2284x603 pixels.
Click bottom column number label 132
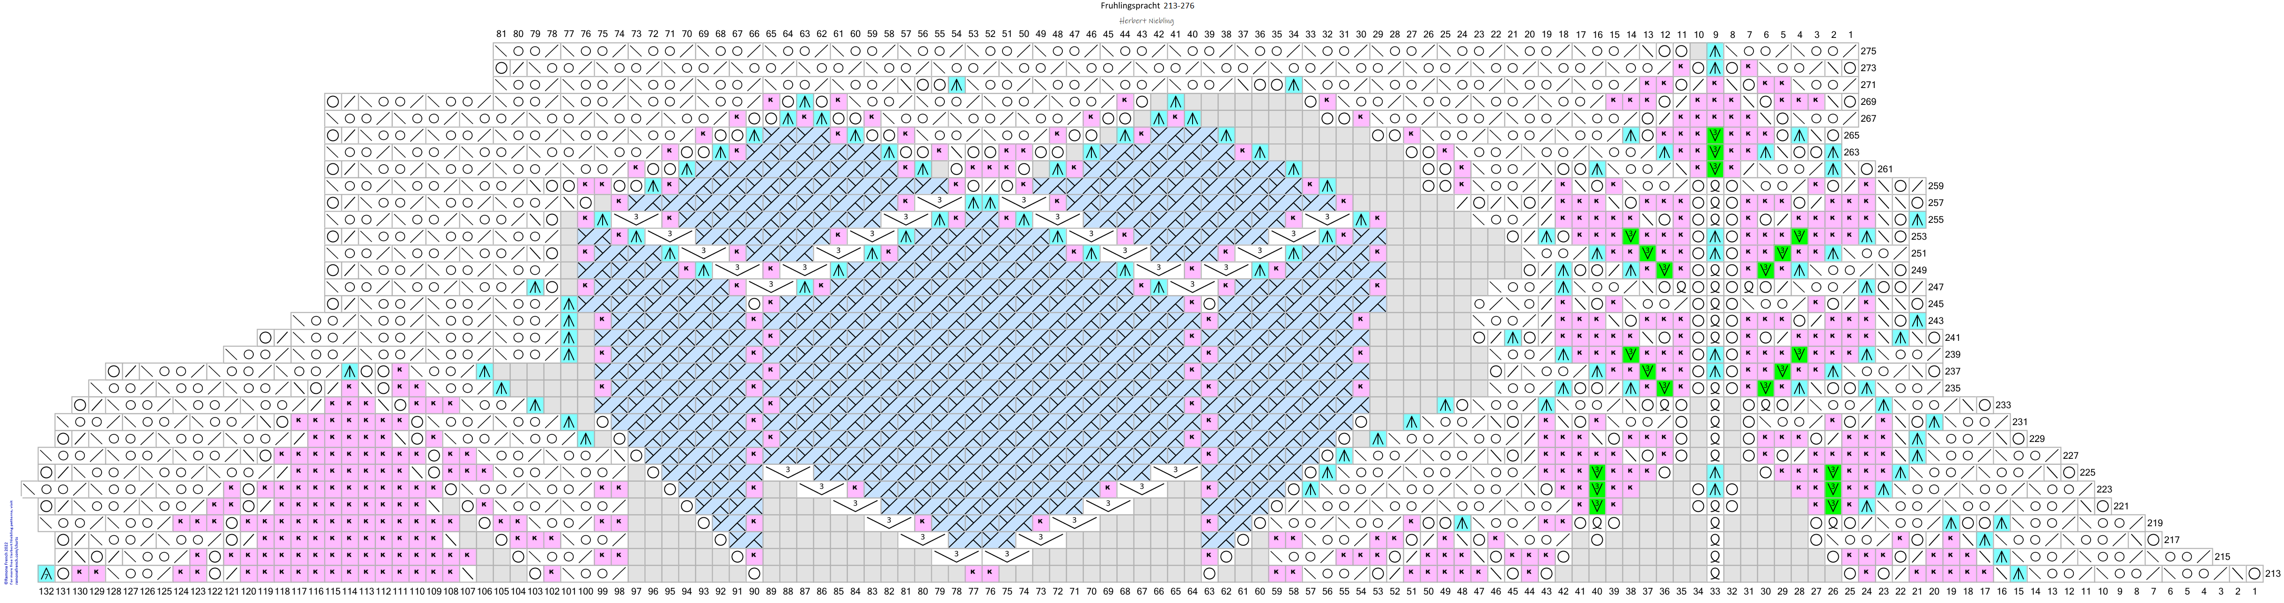[46, 590]
